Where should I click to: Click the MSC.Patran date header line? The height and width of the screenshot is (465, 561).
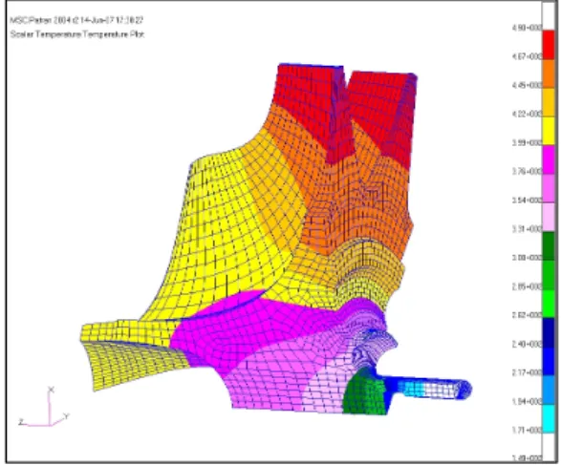[x=76, y=20]
